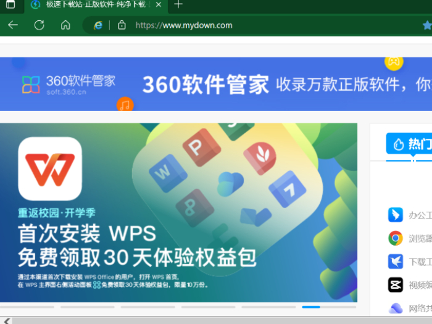Click the IE compatibility mode icon

tap(98, 25)
